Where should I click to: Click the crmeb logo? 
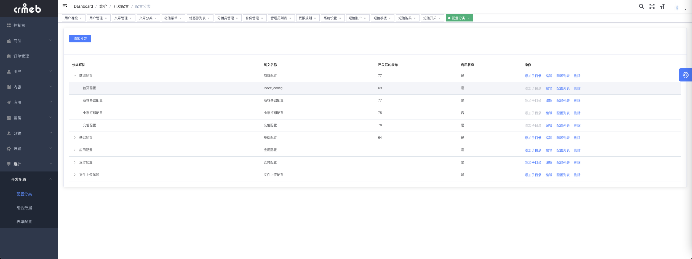[27, 9]
